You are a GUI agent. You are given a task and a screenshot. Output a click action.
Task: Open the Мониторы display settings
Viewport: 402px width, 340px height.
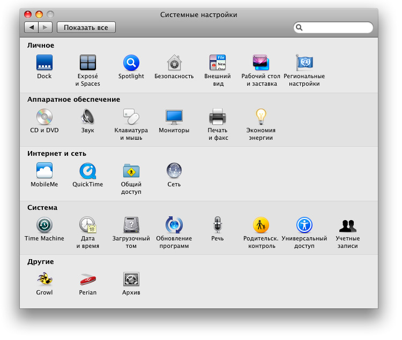174,117
